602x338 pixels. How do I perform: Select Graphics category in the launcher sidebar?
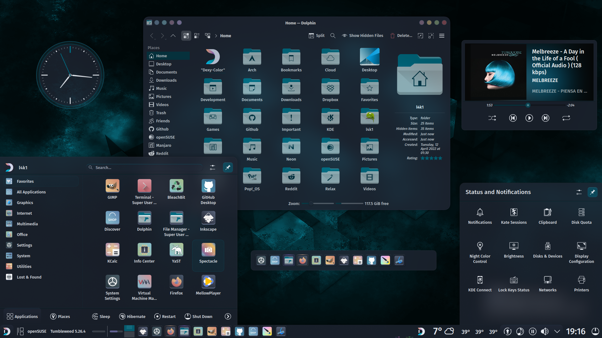[24, 202]
